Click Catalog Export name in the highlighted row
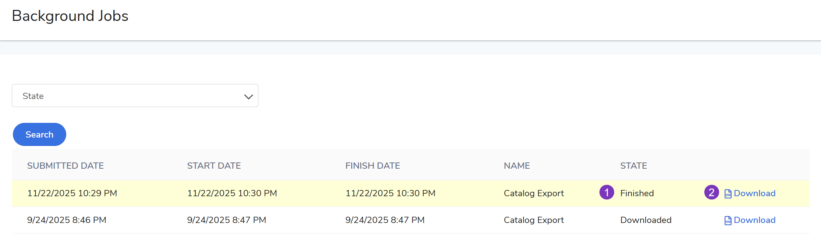The image size is (821, 238). point(534,193)
